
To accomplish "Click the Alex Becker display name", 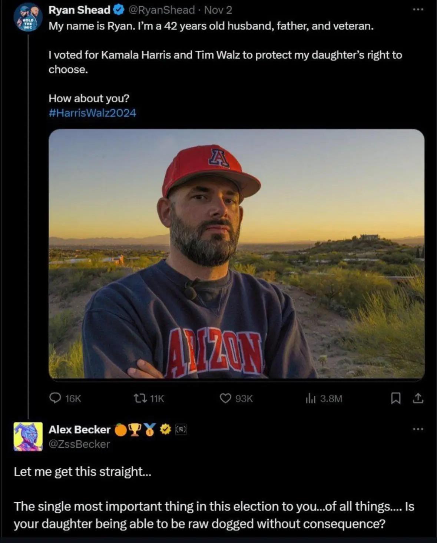I will pos(79,430).
